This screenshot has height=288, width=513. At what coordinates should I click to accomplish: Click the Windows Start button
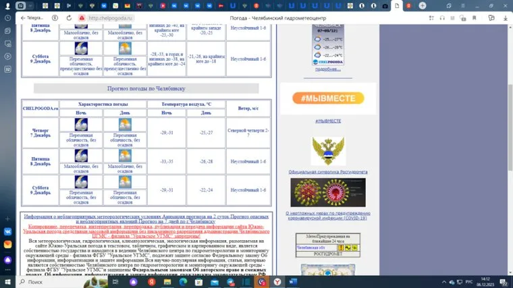click(x=7, y=281)
